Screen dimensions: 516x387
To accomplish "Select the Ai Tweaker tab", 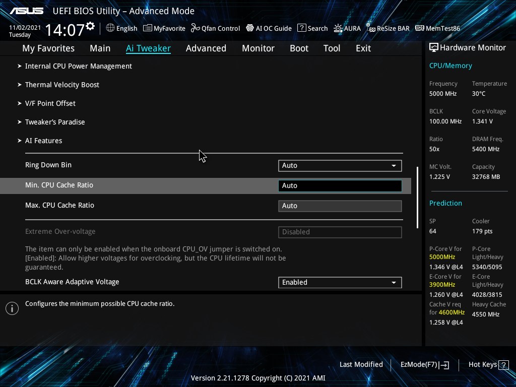I will 148,48.
